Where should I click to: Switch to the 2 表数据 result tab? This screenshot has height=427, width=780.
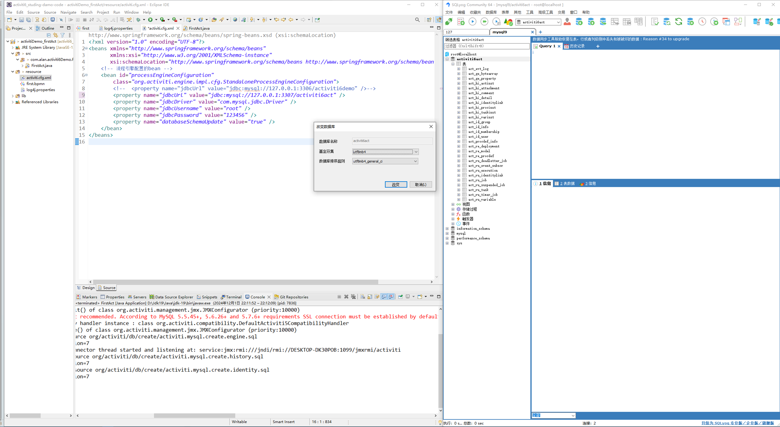[565, 183]
